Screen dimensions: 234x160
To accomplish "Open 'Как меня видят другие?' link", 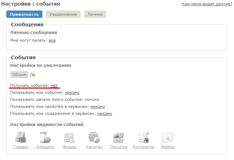I will click(x=207, y=4).
